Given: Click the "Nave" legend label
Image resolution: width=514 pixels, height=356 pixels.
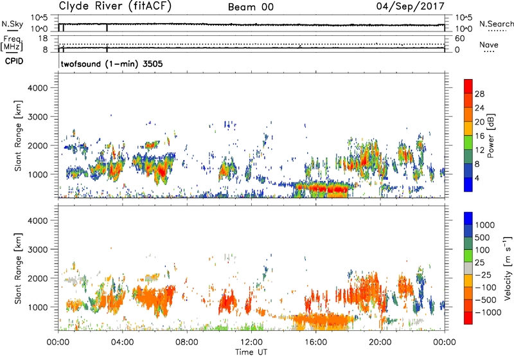Looking at the screenshot, I should click(x=489, y=44).
